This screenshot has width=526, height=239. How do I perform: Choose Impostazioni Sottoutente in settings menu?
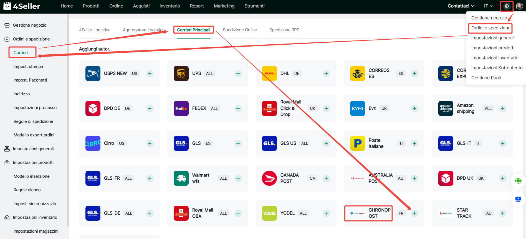pyautogui.click(x=497, y=68)
